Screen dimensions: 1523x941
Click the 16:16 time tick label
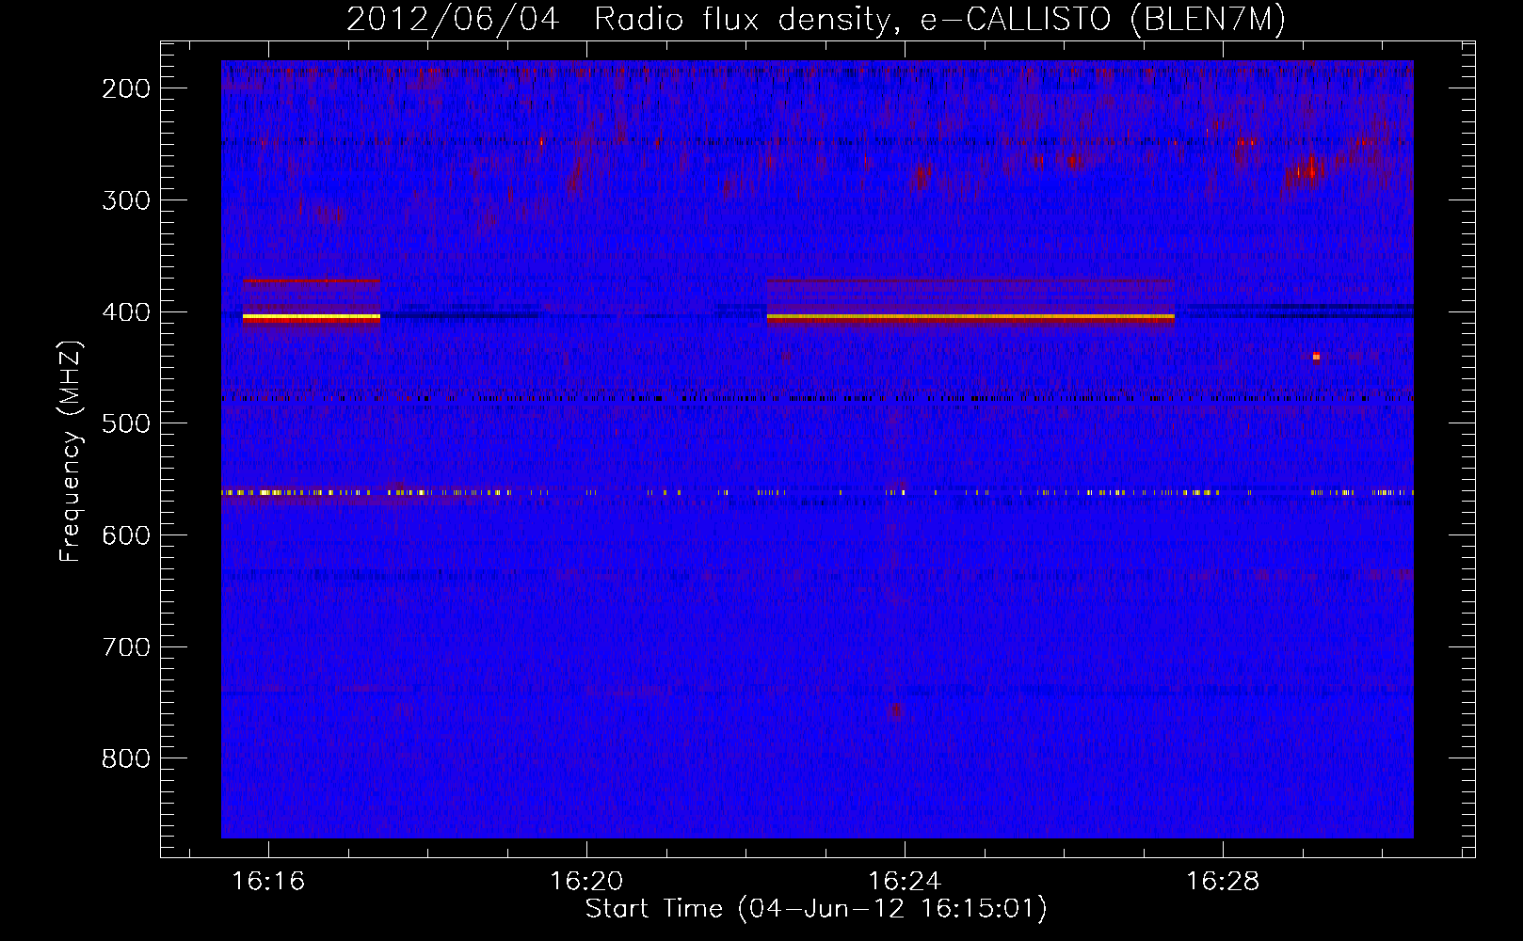coord(268,882)
